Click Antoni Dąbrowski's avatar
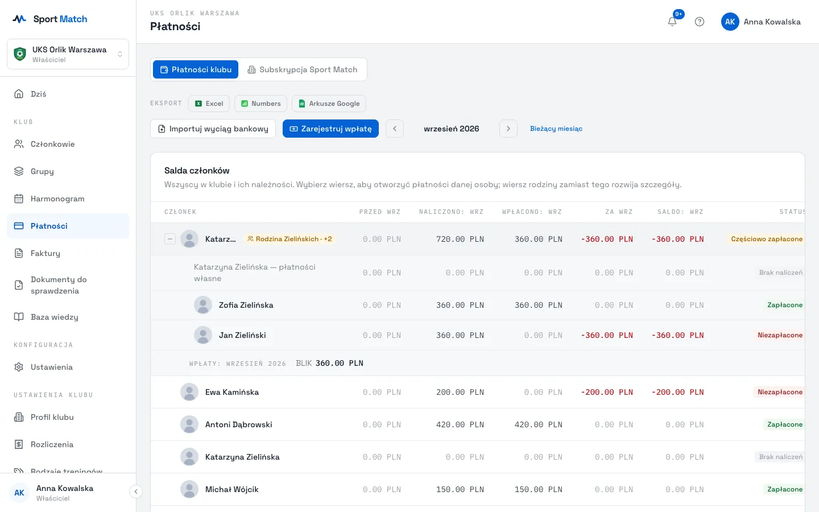 189,424
